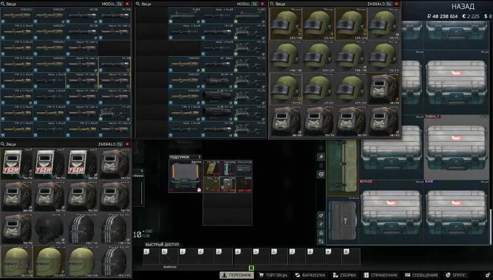Open search in MODUL window with TANGO6T scopes

(x=2, y=4)
